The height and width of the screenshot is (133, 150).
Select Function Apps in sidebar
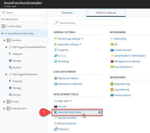point(14,26)
